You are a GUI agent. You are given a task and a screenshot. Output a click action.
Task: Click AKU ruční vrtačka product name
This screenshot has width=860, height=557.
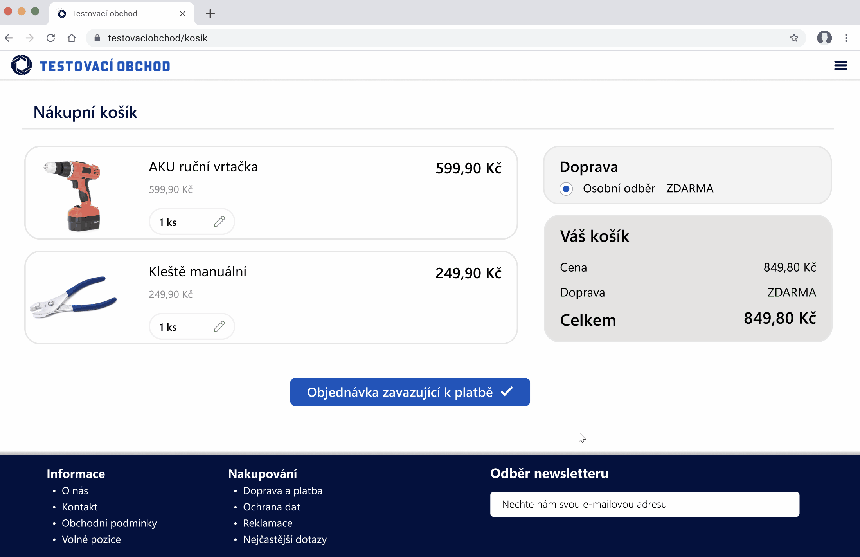pos(203,167)
